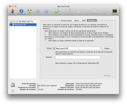Minimize the window with yellow button
The image size is (127, 105).
[x=13, y=6]
